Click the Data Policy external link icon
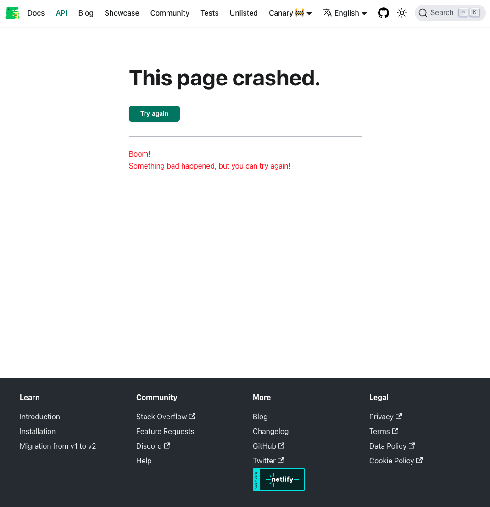Screen dimensions: 490x507 coord(412,445)
